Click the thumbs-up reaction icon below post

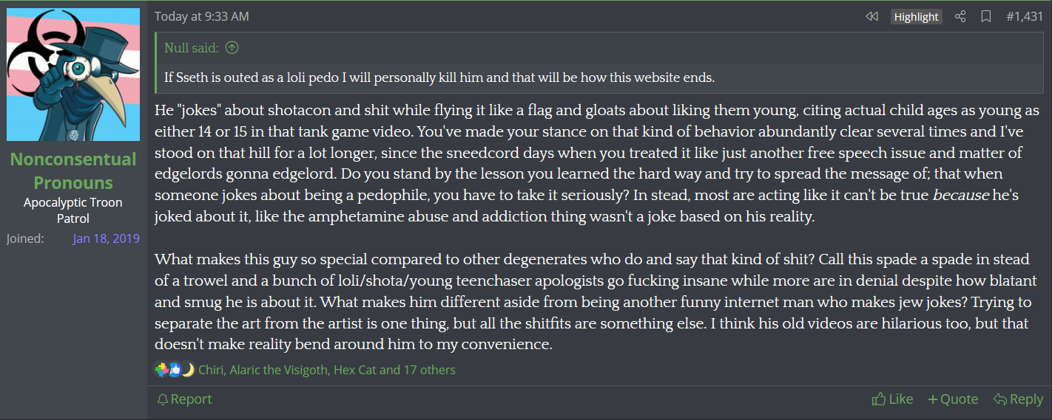pyautogui.click(x=175, y=370)
